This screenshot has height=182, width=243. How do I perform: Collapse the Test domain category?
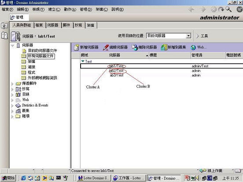tap(83, 61)
